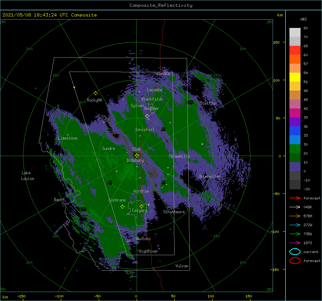Click the yellow diamond marker in Calgary
Image resolution: width=322 pixels, height=301 pixels.
[141, 206]
